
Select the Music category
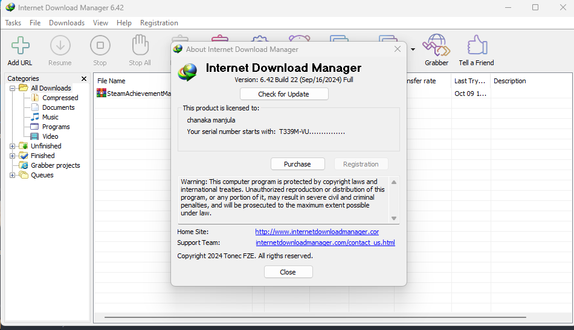pyautogui.click(x=50, y=117)
